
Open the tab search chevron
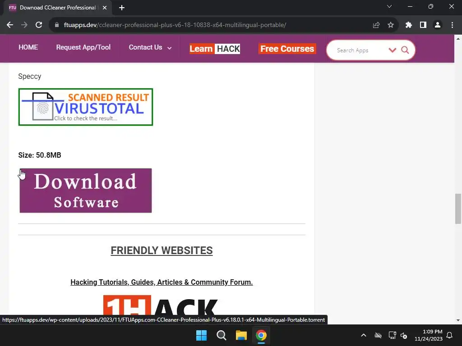pyautogui.click(x=389, y=6)
